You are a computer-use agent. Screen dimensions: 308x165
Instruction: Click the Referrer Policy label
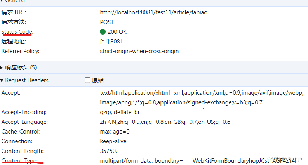(x=21, y=51)
